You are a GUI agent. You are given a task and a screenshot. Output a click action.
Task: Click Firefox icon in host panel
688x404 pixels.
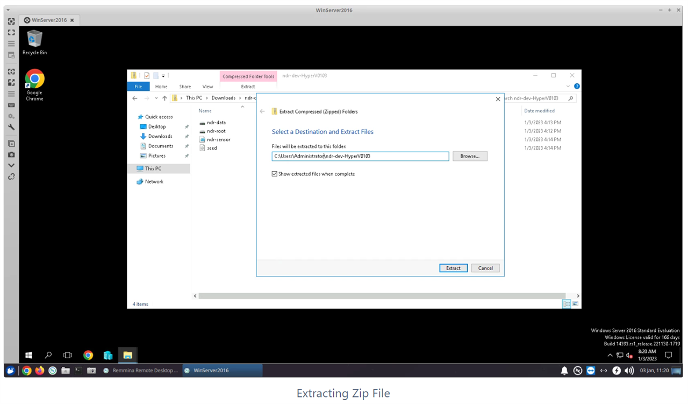(40, 370)
